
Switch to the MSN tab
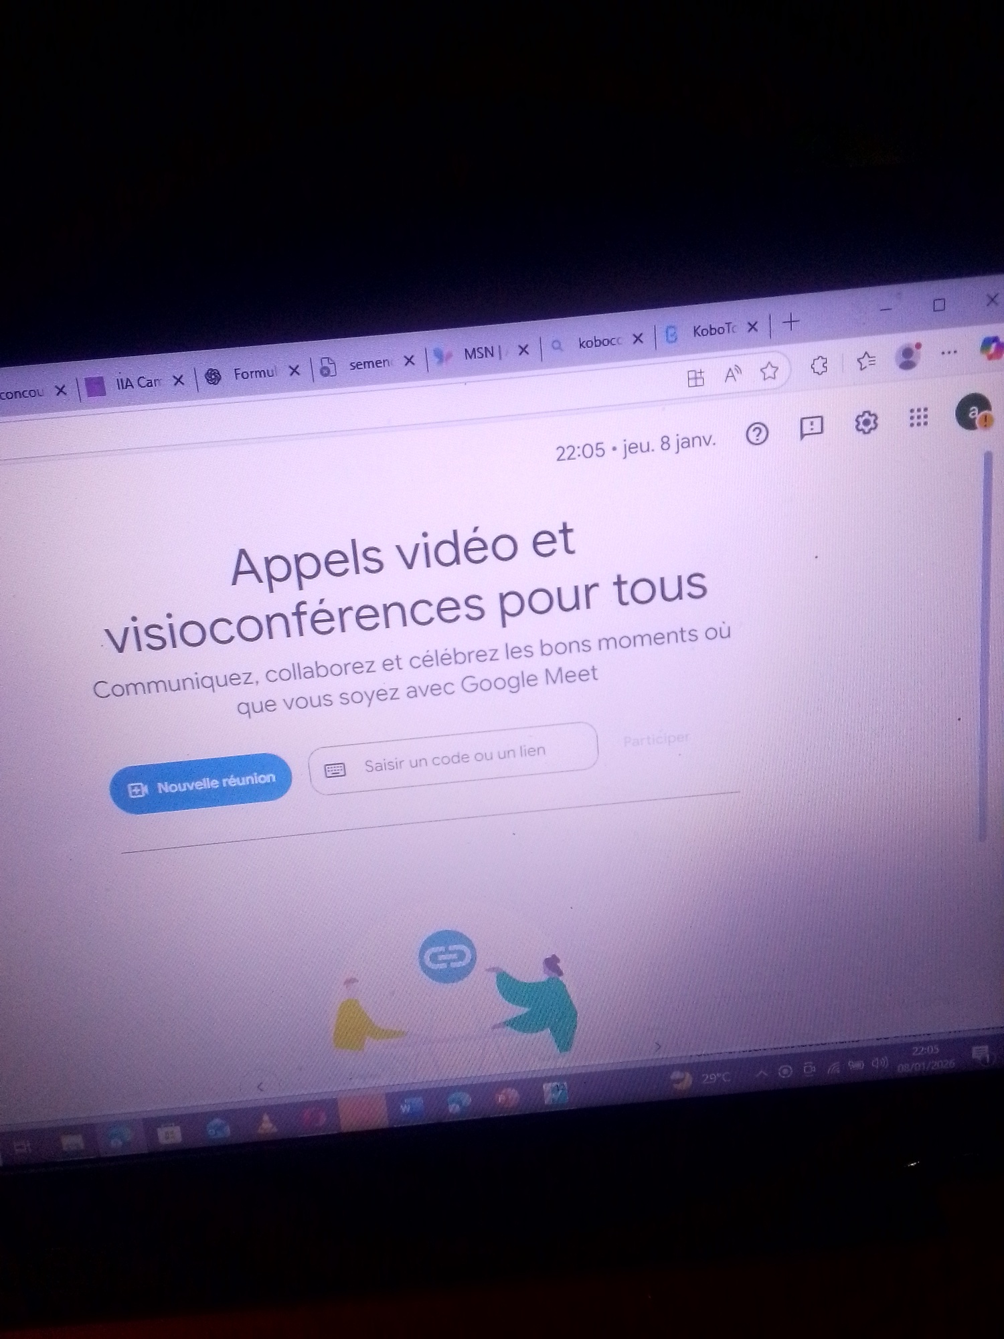(479, 353)
